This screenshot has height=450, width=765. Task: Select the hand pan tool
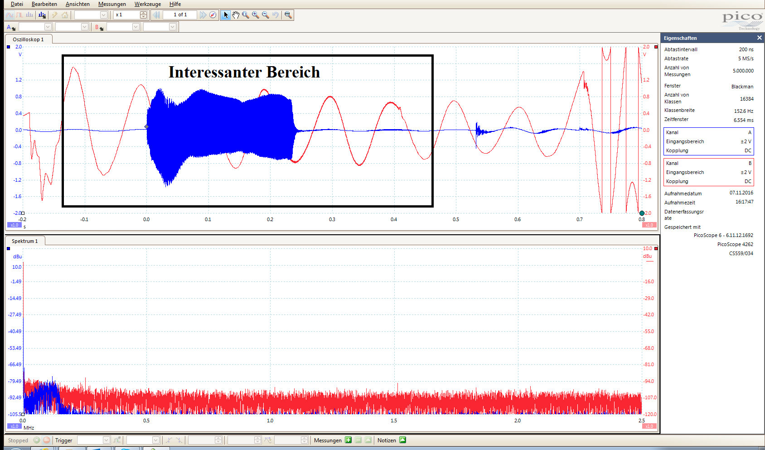click(x=236, y=15)
